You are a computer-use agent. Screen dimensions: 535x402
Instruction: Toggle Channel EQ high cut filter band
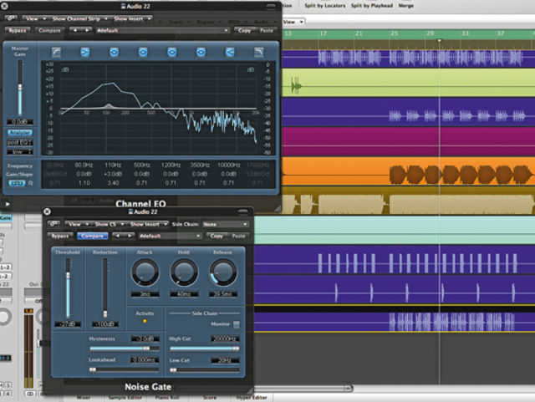[x=259, y=52]
